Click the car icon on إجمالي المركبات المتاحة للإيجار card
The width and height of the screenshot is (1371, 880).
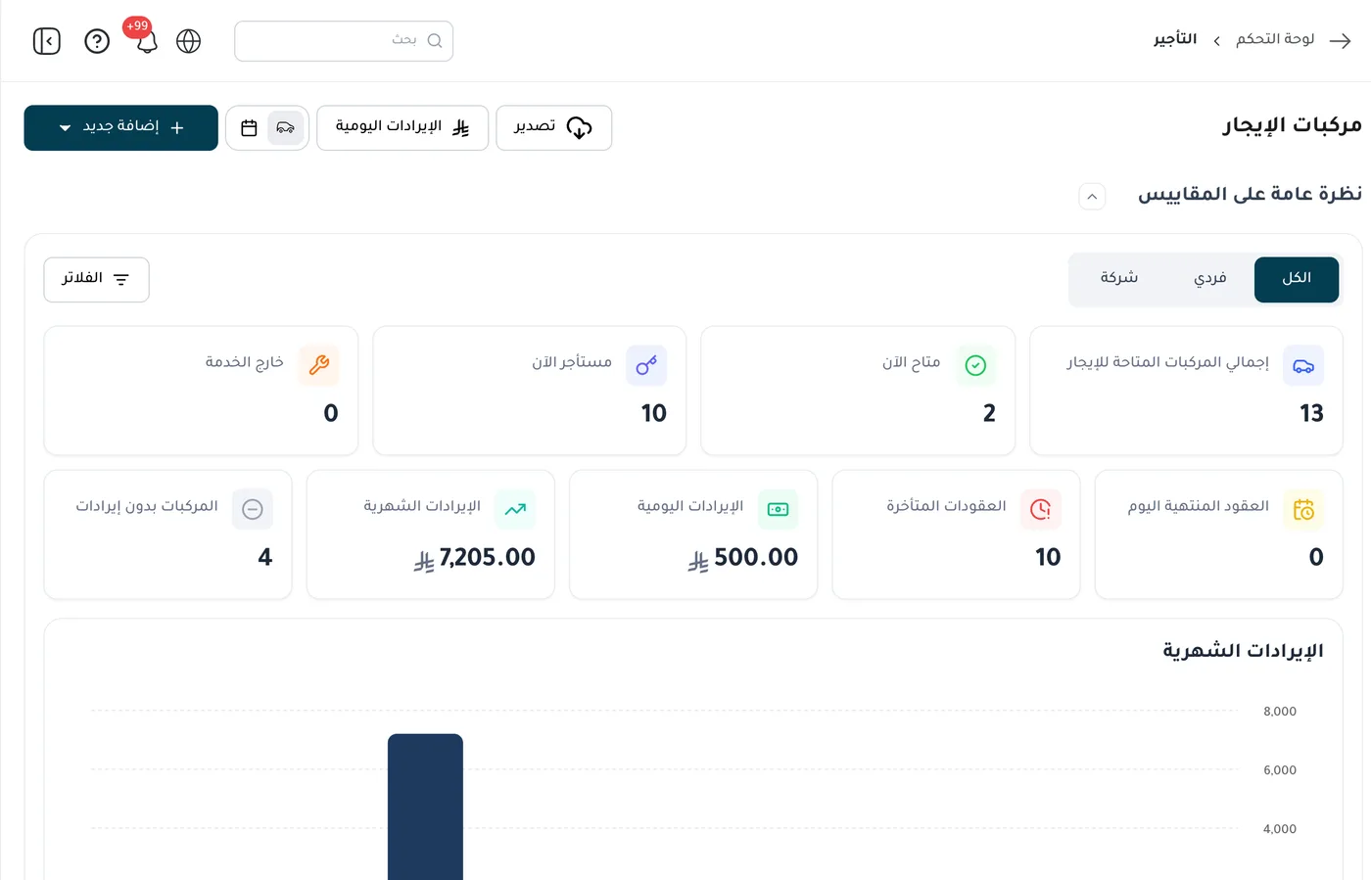point(1303,365)
